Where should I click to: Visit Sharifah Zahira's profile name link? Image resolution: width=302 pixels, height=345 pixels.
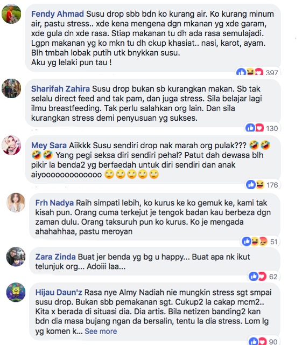click(x=60, y=88)
